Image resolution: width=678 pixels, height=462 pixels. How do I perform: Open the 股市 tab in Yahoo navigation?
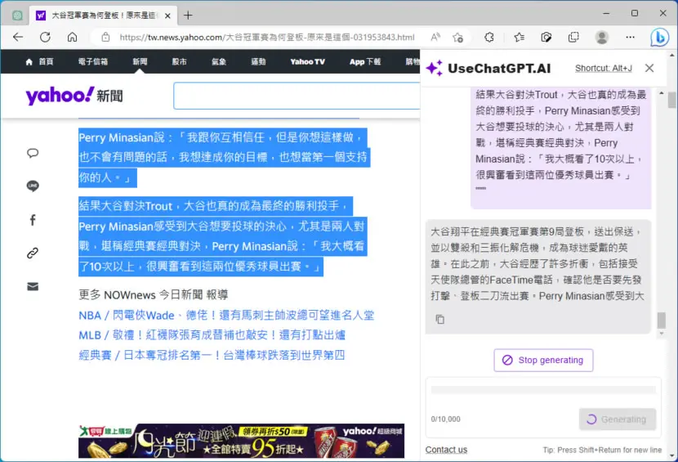coord(179,61)
